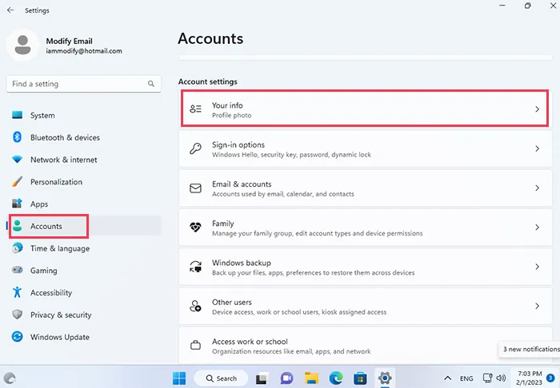560x388 pixels.
Task: Click the Access work briefcase icon
Action: tap(195, 345)
